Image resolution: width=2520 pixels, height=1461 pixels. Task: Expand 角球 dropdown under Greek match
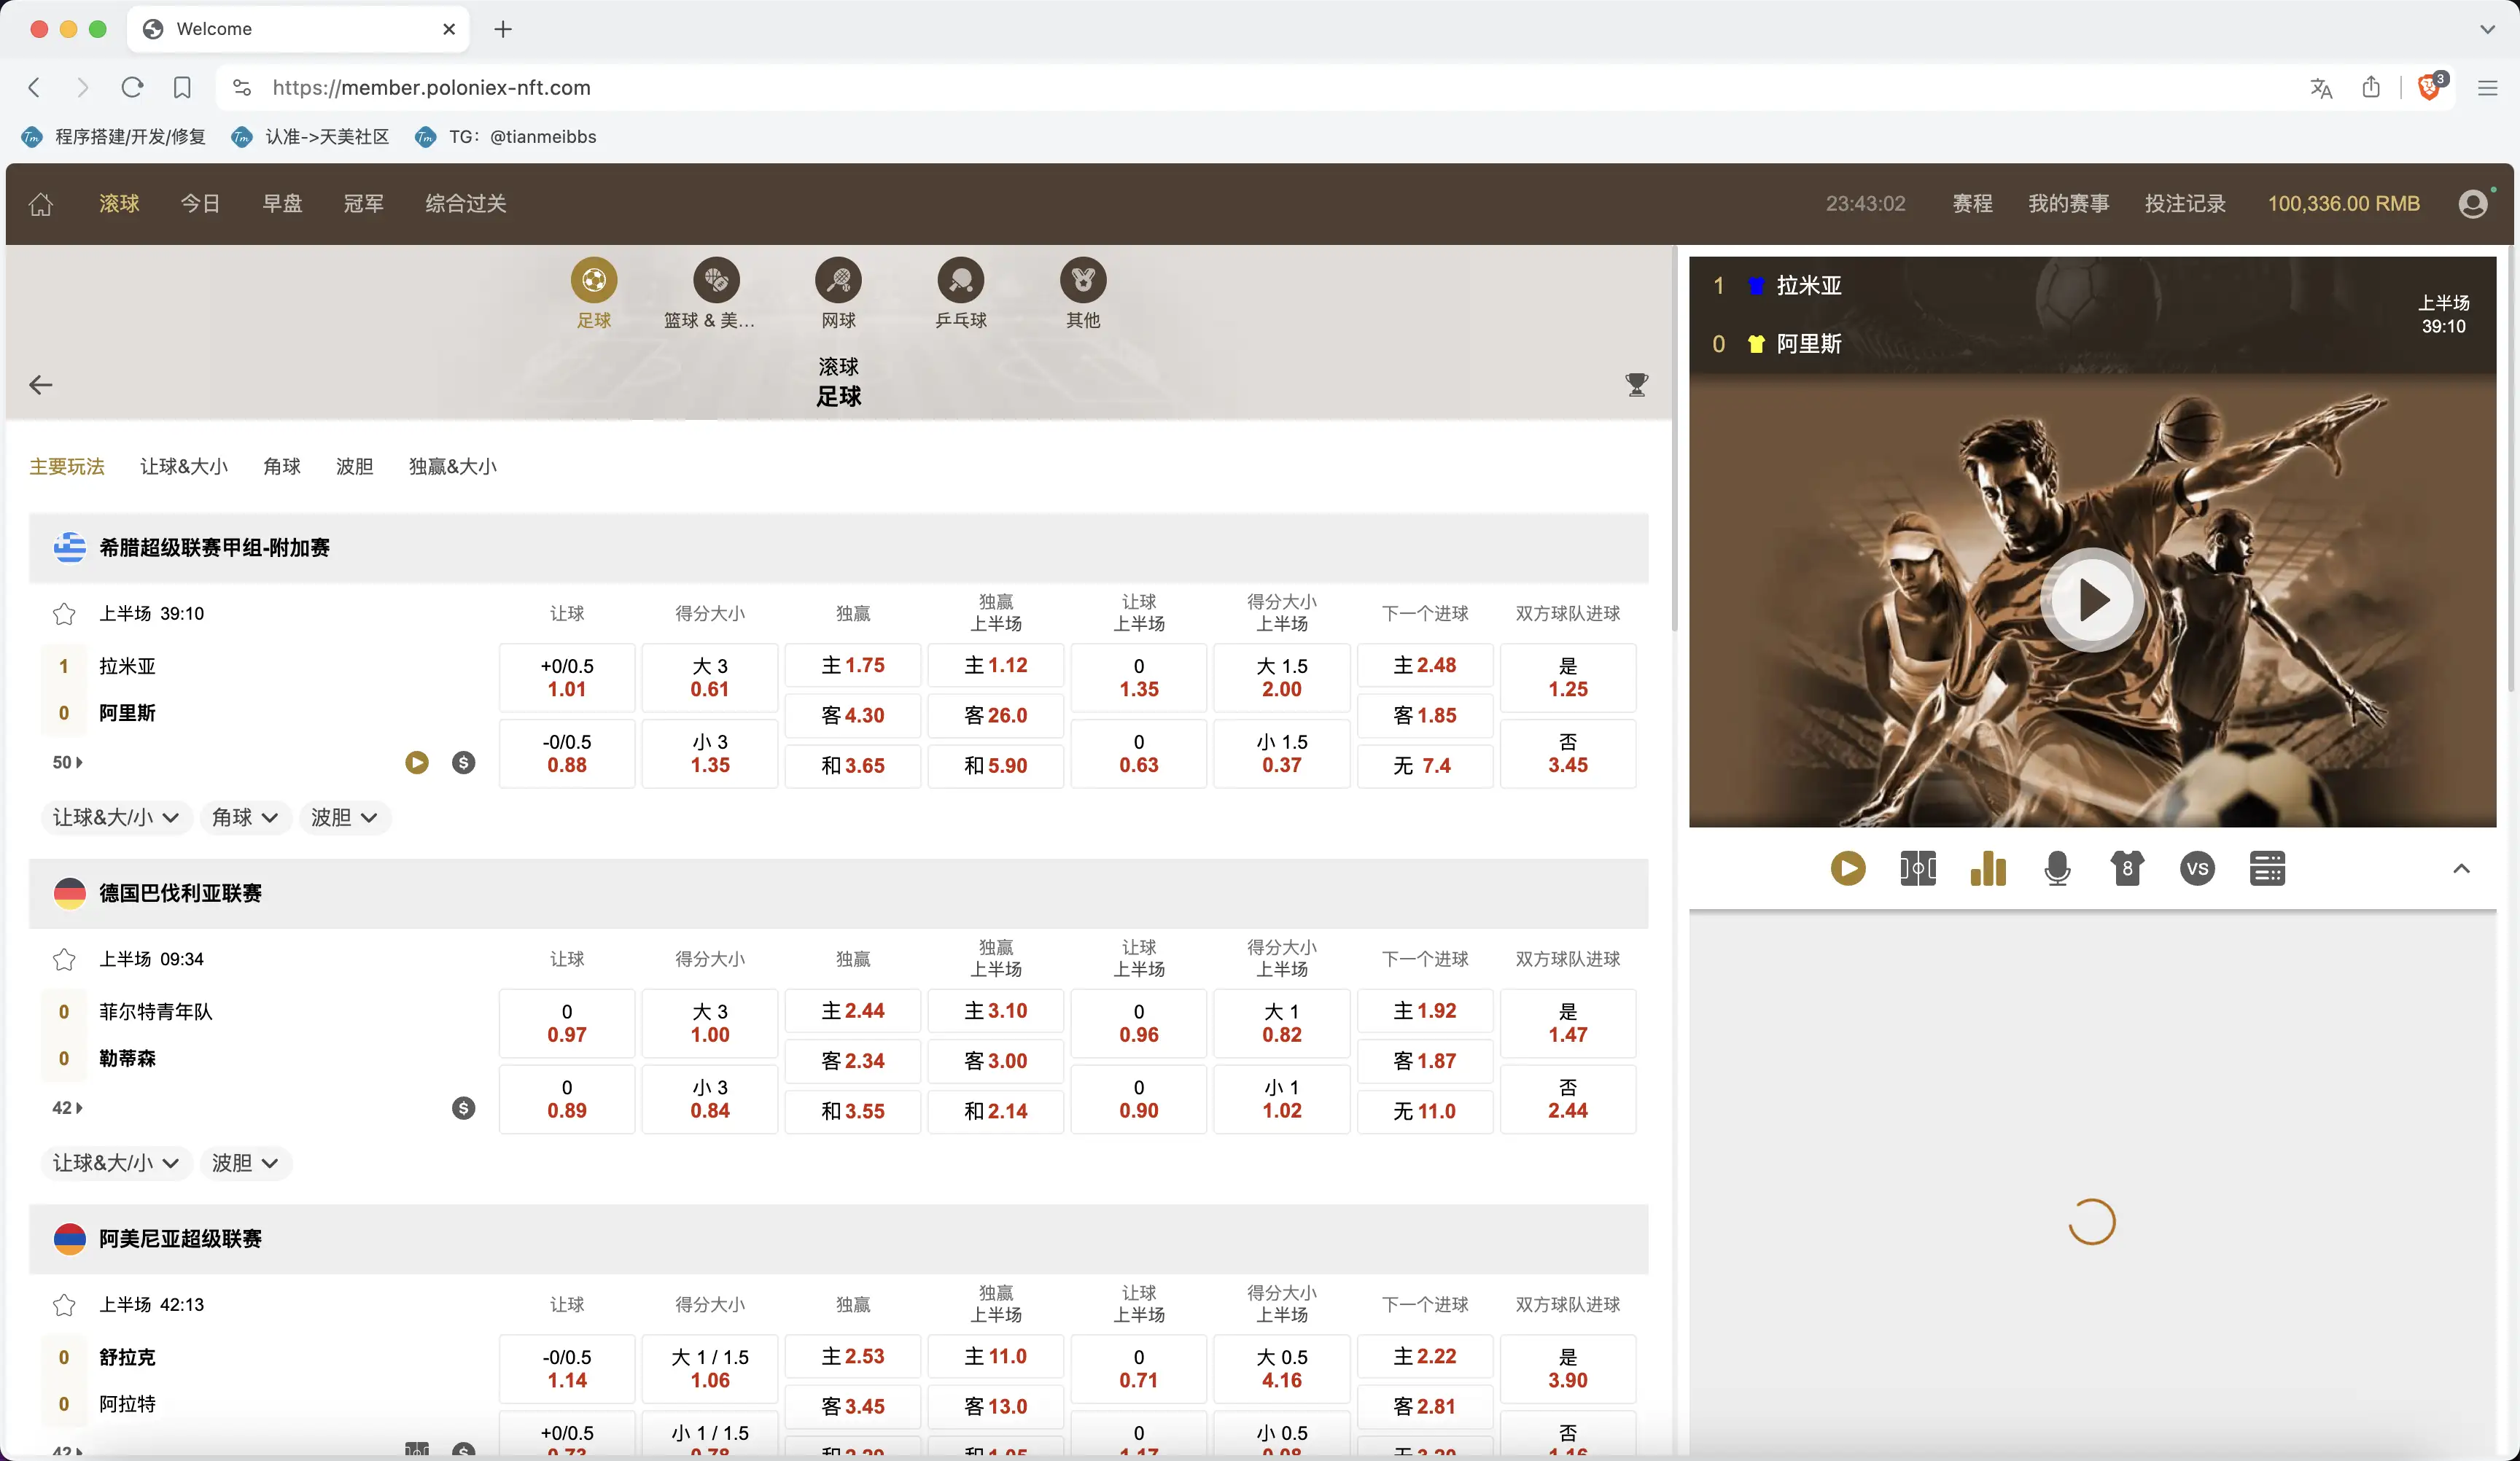(245, 818)
